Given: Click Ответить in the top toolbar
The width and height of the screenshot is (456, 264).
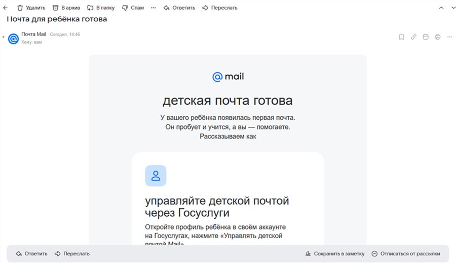Looking at the screenshot, I should 179,8.
